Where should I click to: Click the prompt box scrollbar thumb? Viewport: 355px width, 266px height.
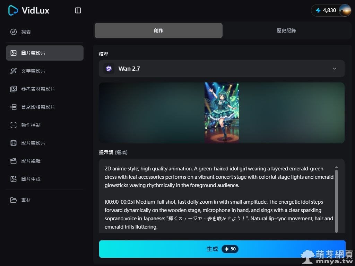tap(336, 201)
